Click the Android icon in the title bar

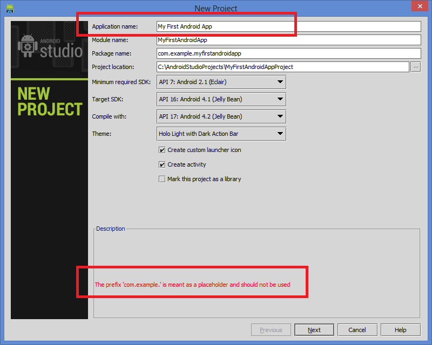10,8
